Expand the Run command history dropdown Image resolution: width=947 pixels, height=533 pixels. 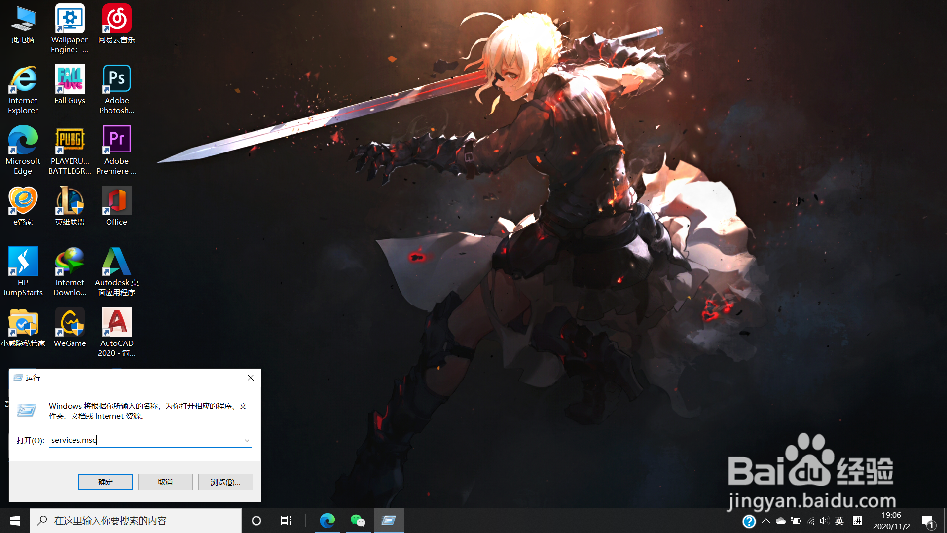coord(247,440)
